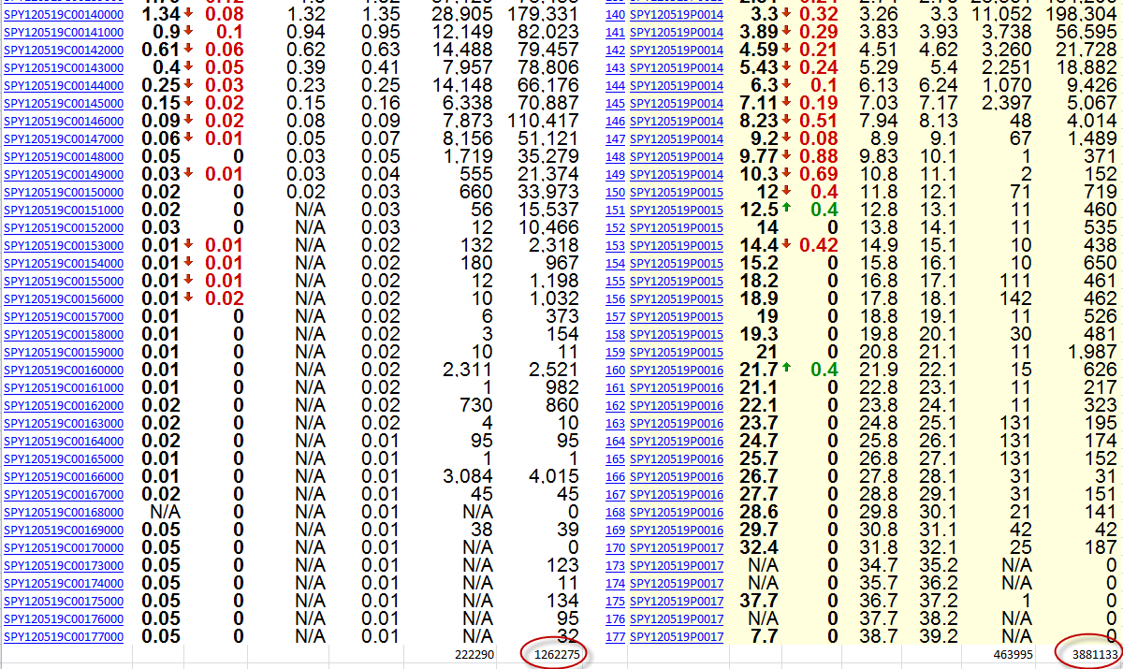This screenshot has width=1123, height=669.
Task: Follow the SPY120519C00156000 link
Action: pyautogui.click(x=64, y=299)
